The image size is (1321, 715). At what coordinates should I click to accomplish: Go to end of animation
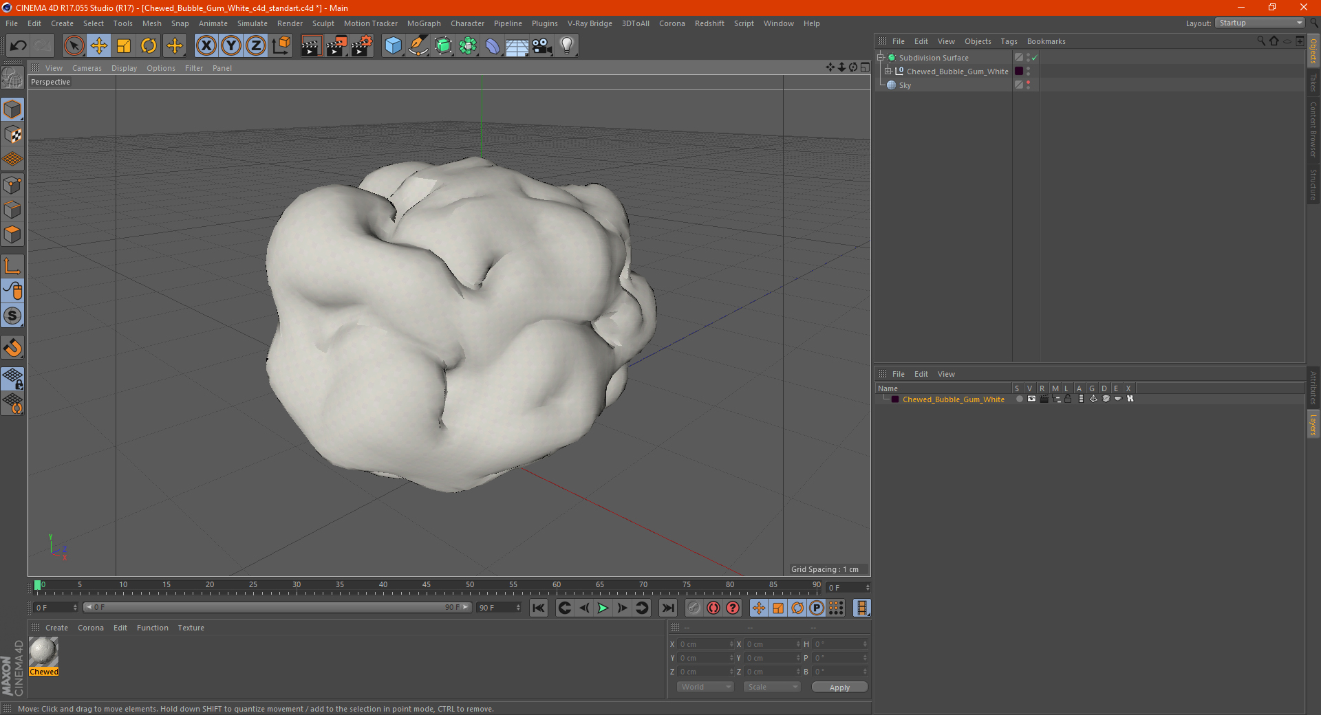[x=667, y=608]
